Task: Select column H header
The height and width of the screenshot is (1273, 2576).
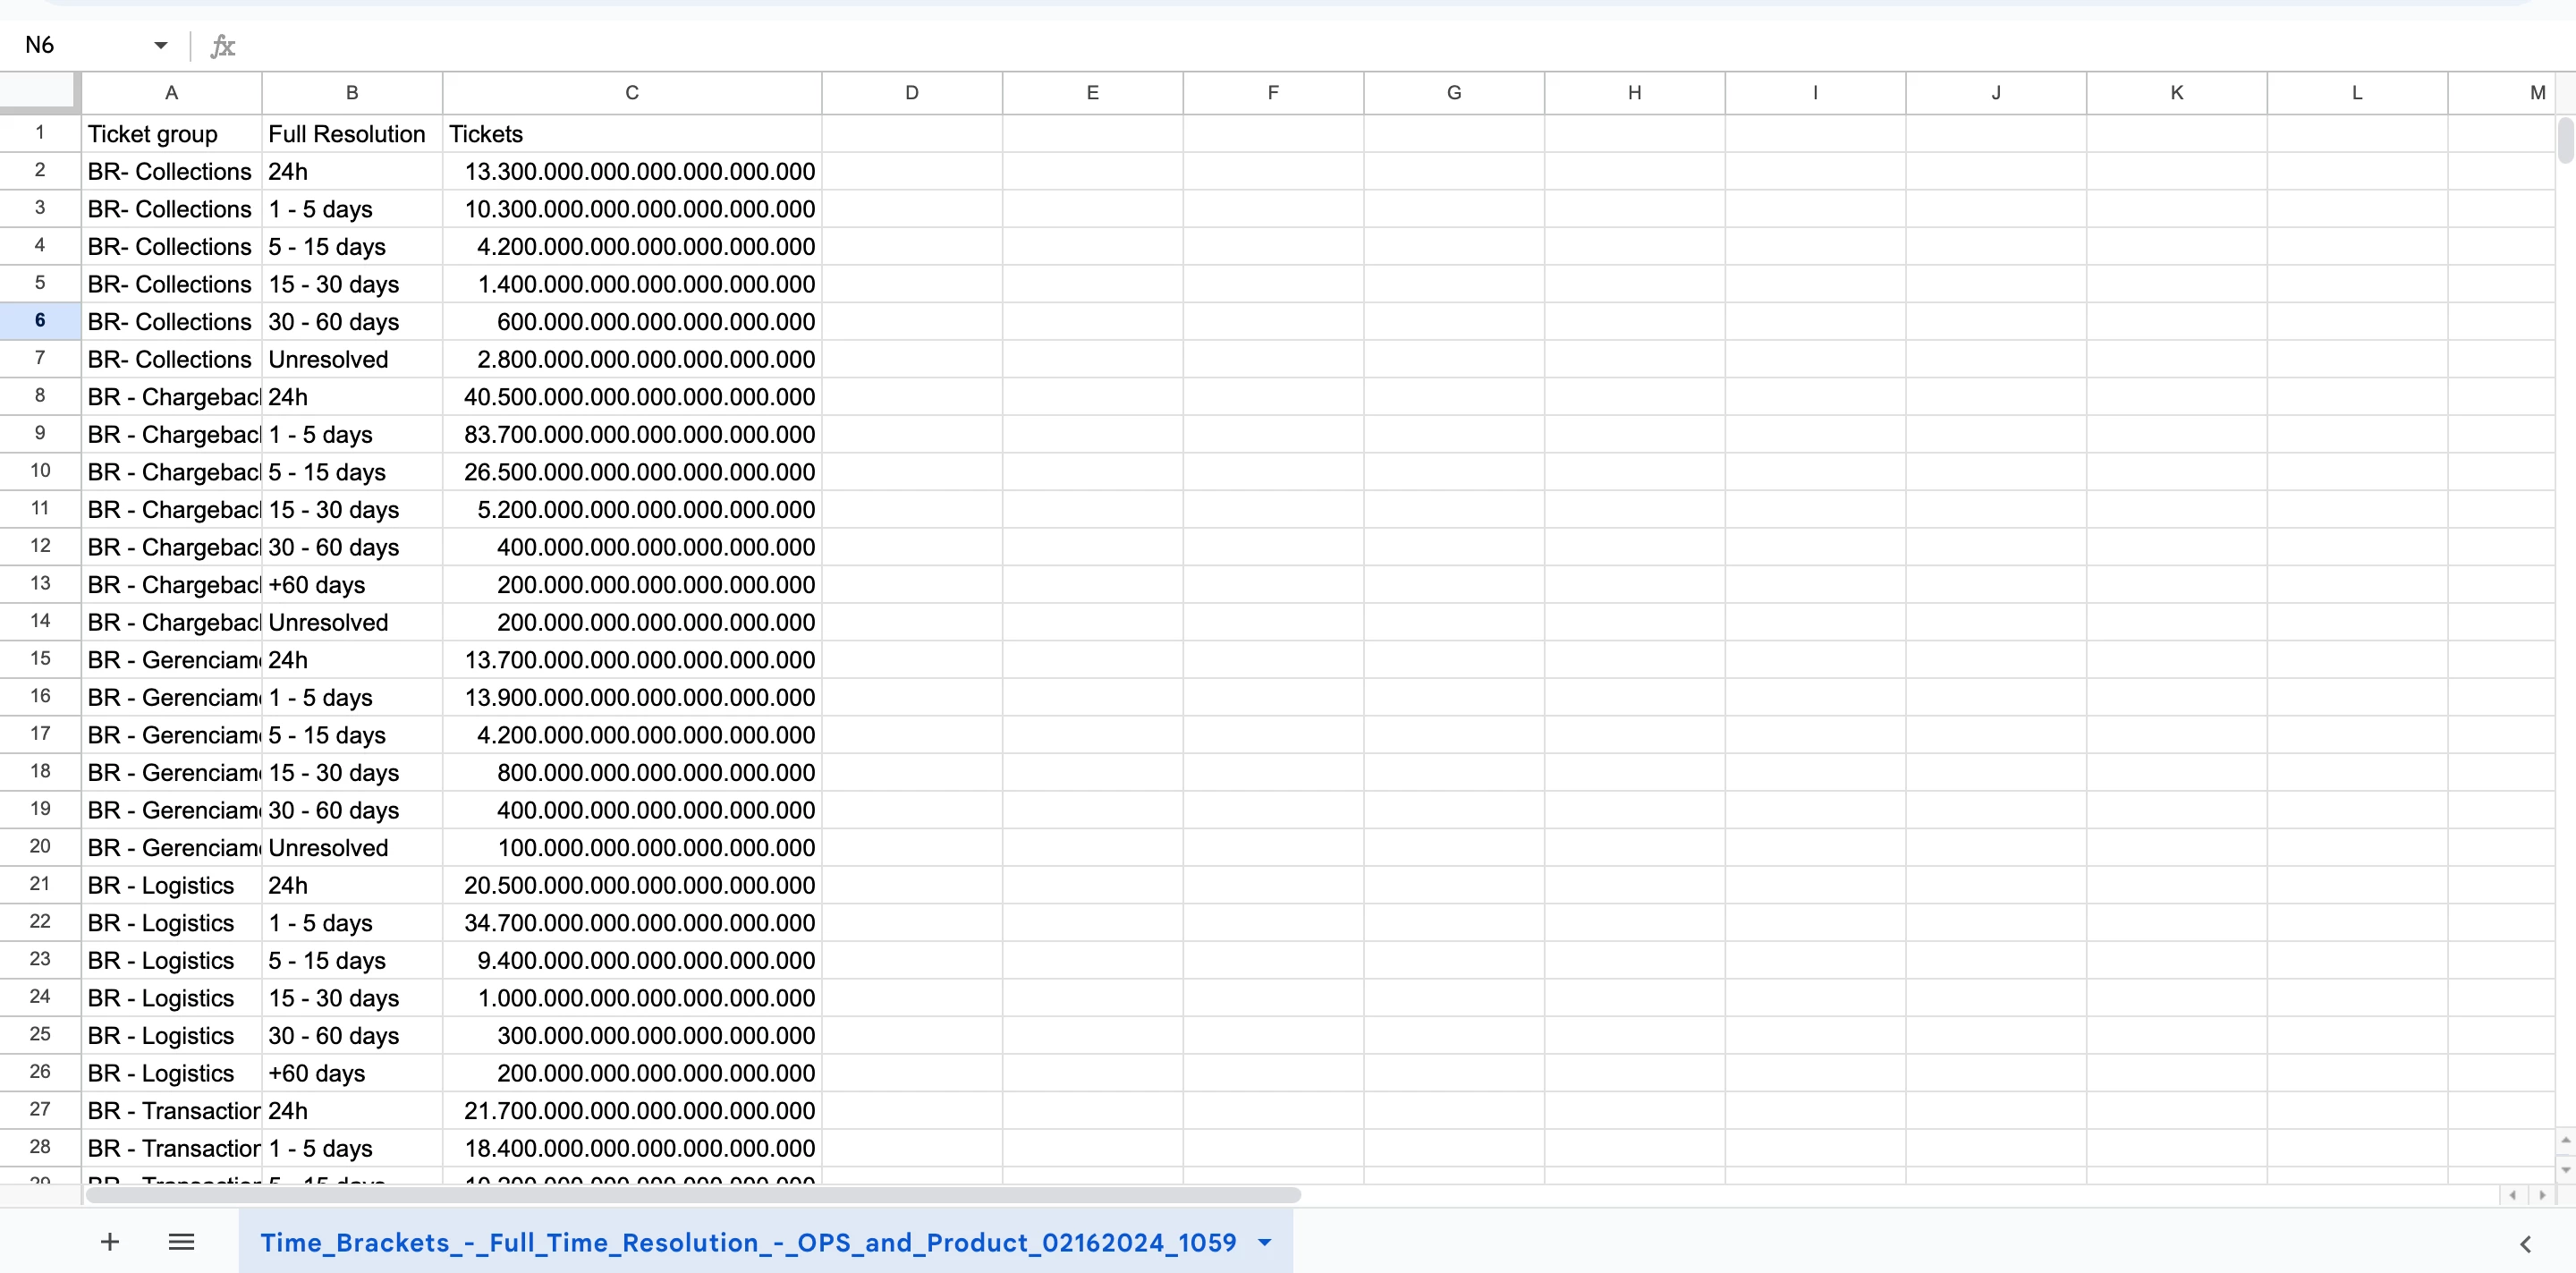Action: tap(1634, 93)
